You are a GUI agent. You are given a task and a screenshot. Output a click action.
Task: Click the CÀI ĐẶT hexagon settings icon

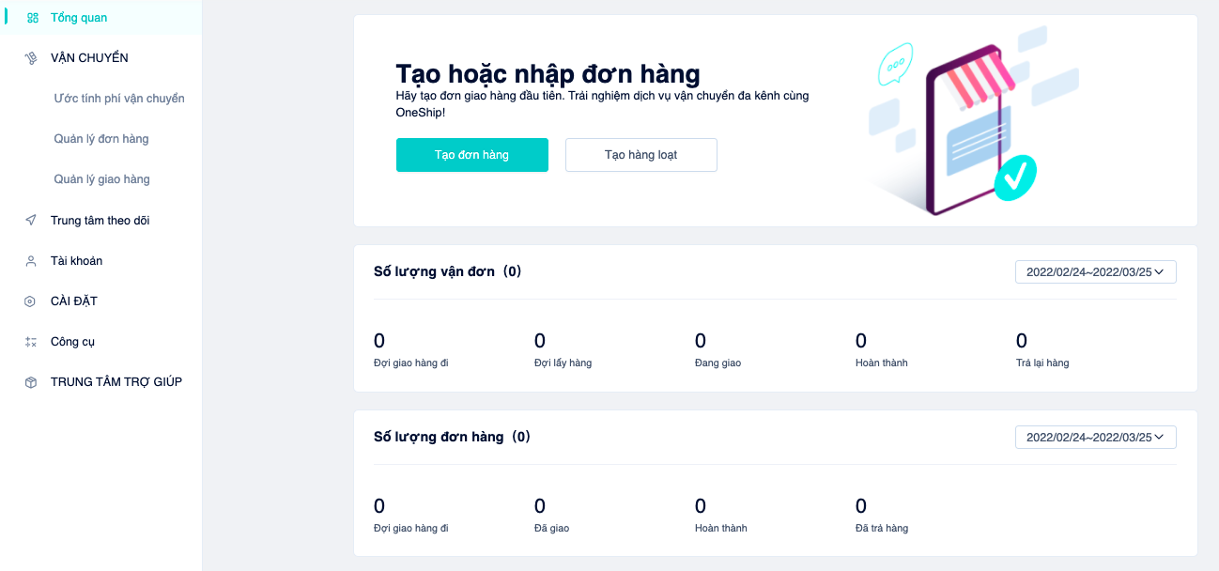click(x=31, y=301)
